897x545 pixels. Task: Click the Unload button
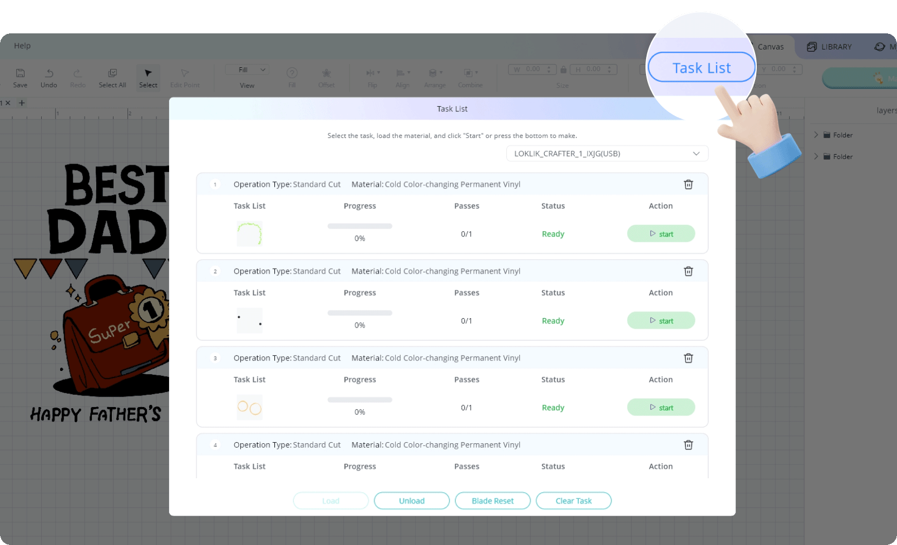411,501
